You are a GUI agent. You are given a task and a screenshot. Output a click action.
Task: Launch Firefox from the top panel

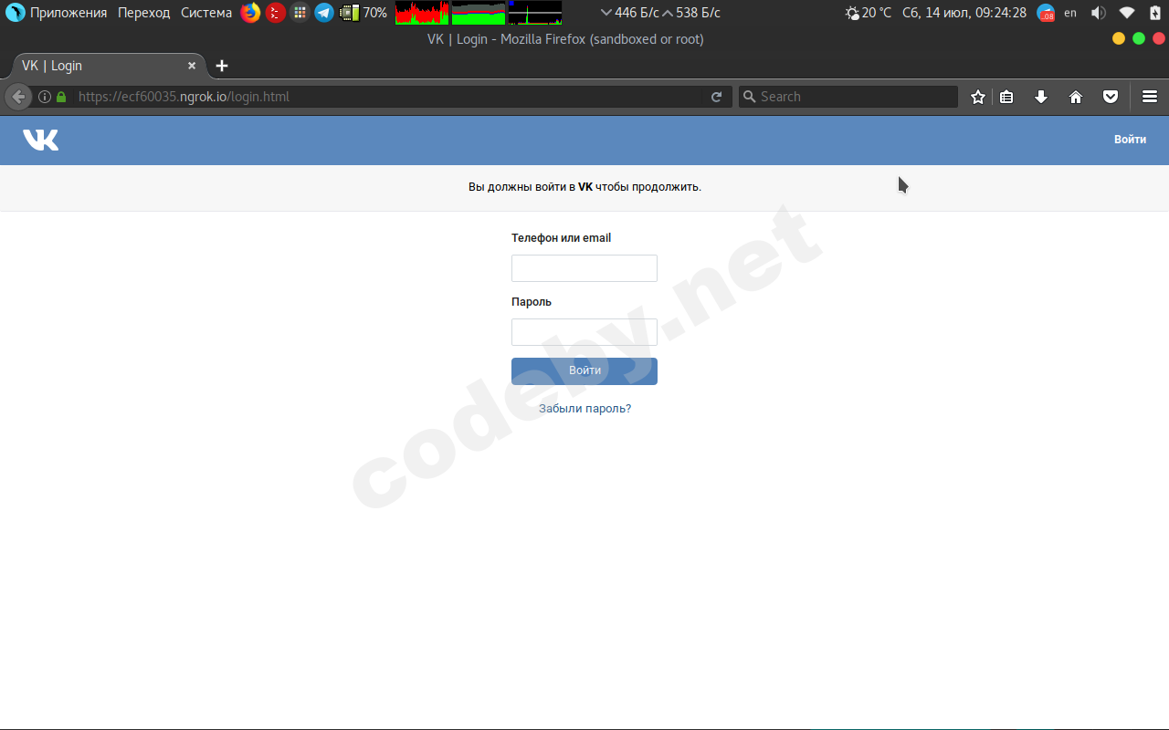[250, 13]
